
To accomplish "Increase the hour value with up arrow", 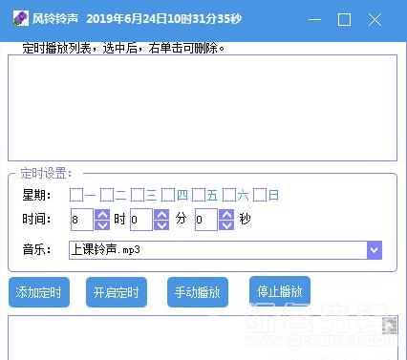I will tap(102, 215).
